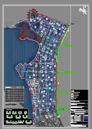Click the north arrow compass symbol
Screen dimensions: 92x129
click(83, 10)
